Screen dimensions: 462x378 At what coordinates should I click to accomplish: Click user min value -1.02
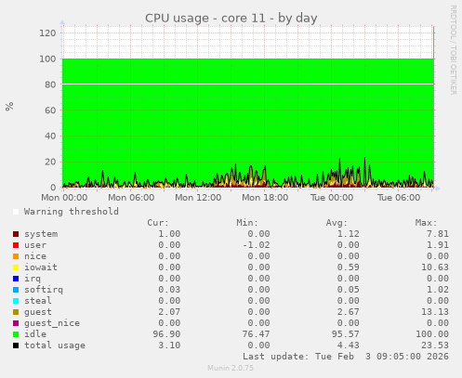(256, 245)
